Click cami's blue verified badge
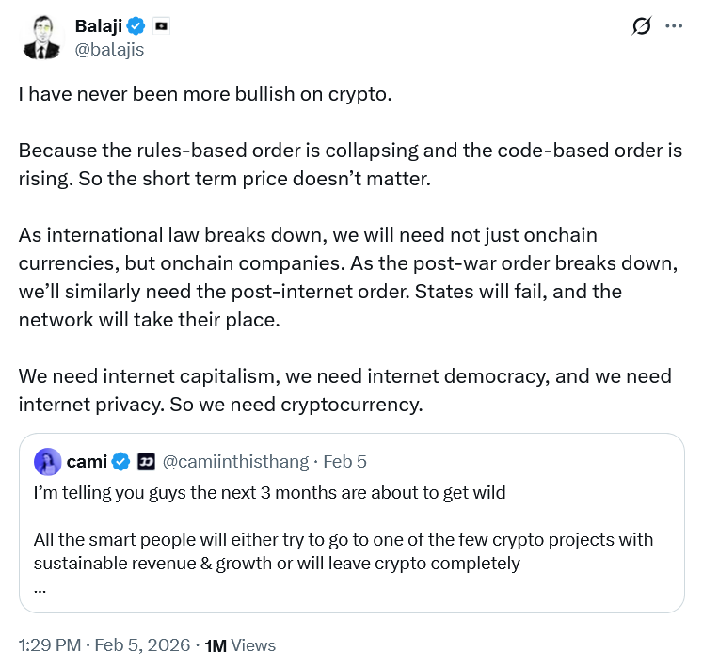The width and height of the screenshot is (703, 668). tap(121, 462)
